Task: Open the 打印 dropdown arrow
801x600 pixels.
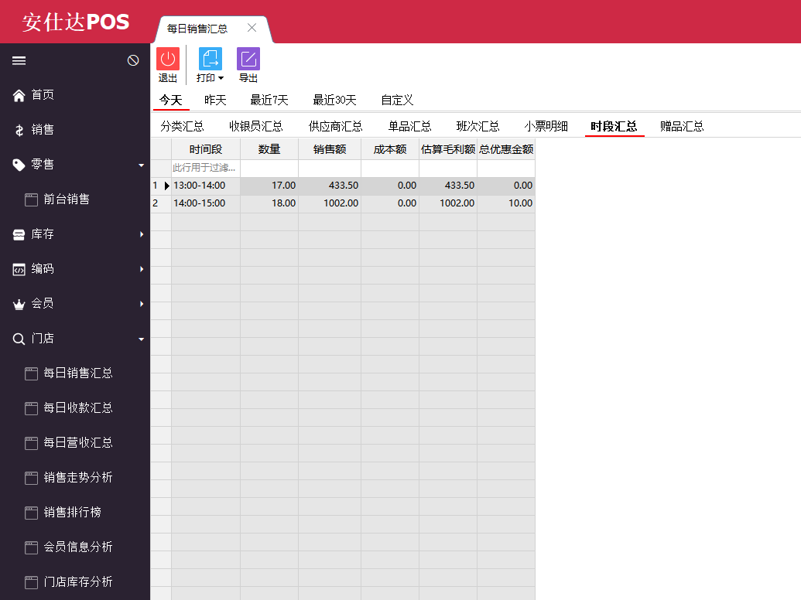Action: click(x=221, y=78)
